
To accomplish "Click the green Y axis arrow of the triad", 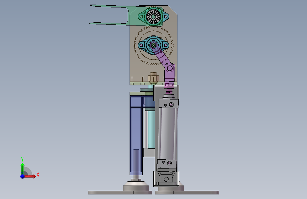I will point(23,169).
